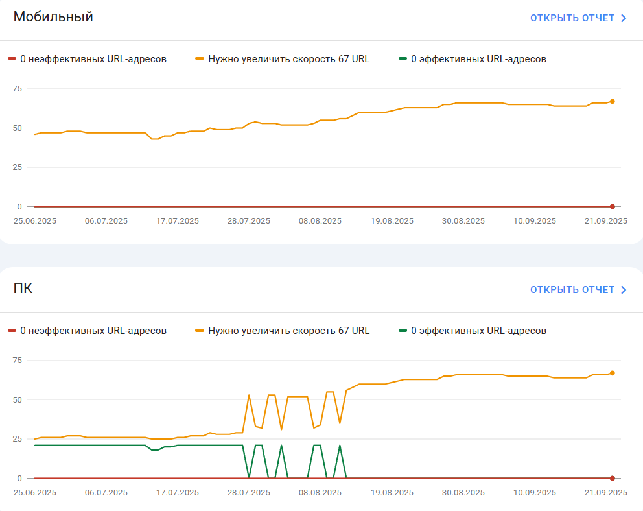Open the Мобильный report link
Screen dimensions: 643x511
578,18
